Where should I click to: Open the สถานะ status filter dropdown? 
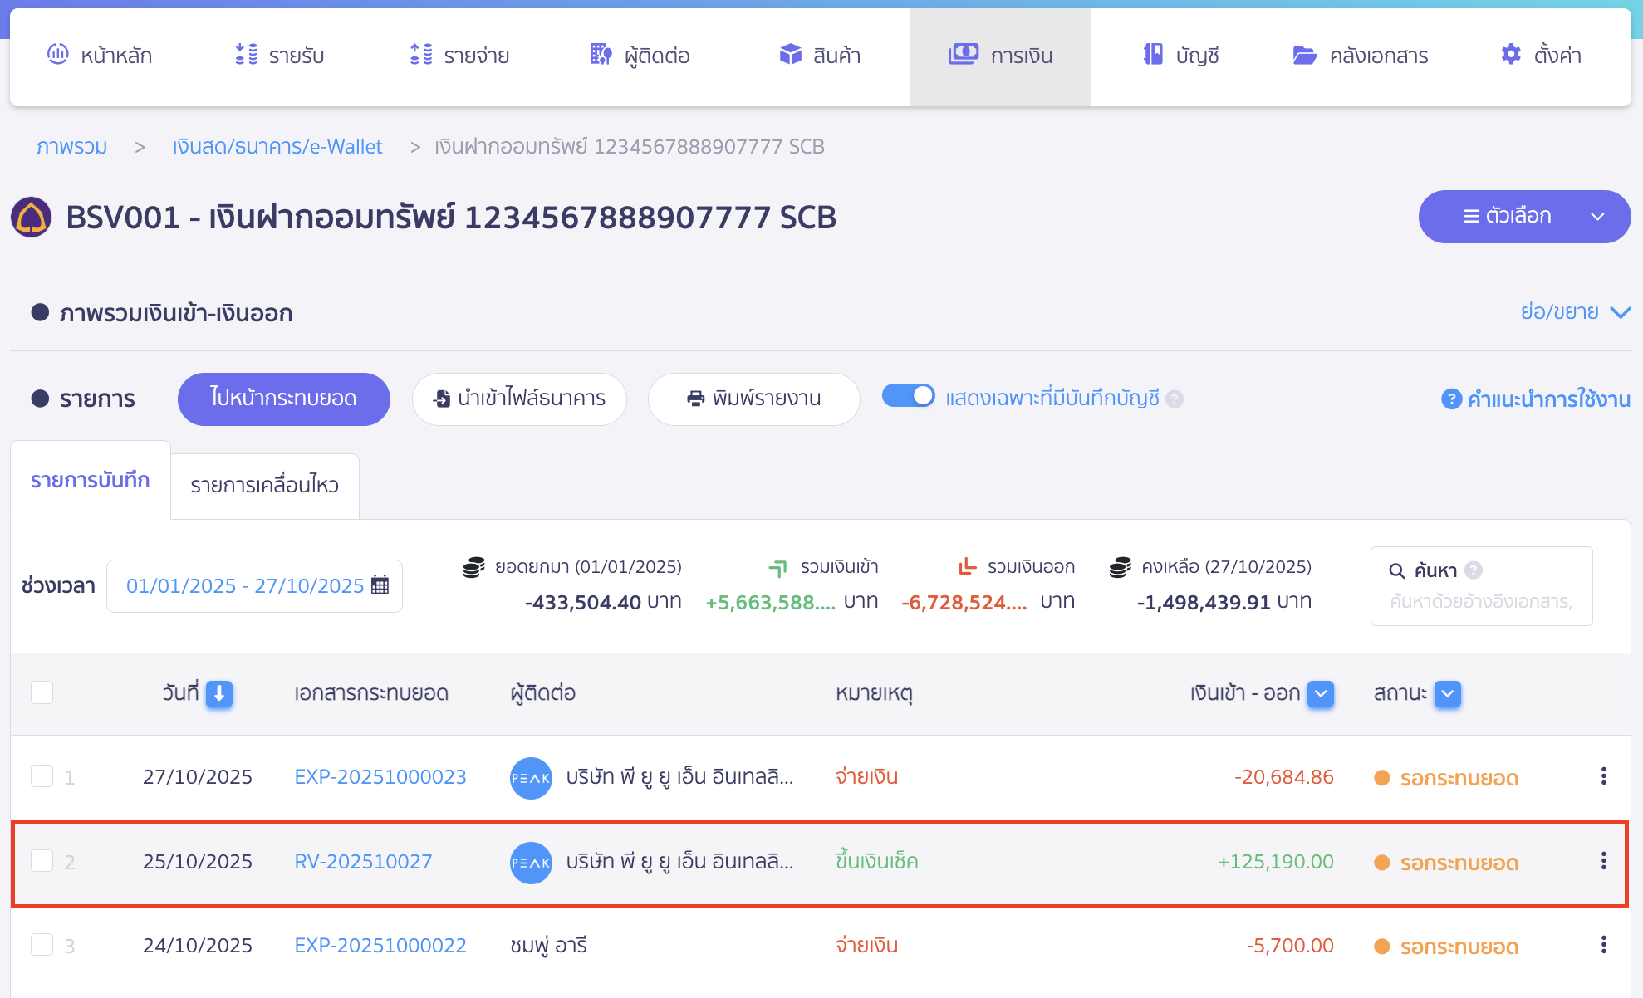point(1448,693)
